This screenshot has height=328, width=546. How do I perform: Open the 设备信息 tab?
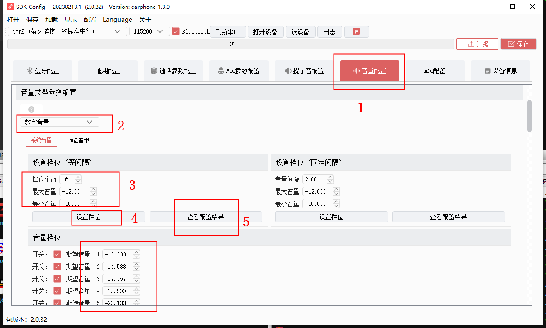pyautogui.click(x=501, y=71)
